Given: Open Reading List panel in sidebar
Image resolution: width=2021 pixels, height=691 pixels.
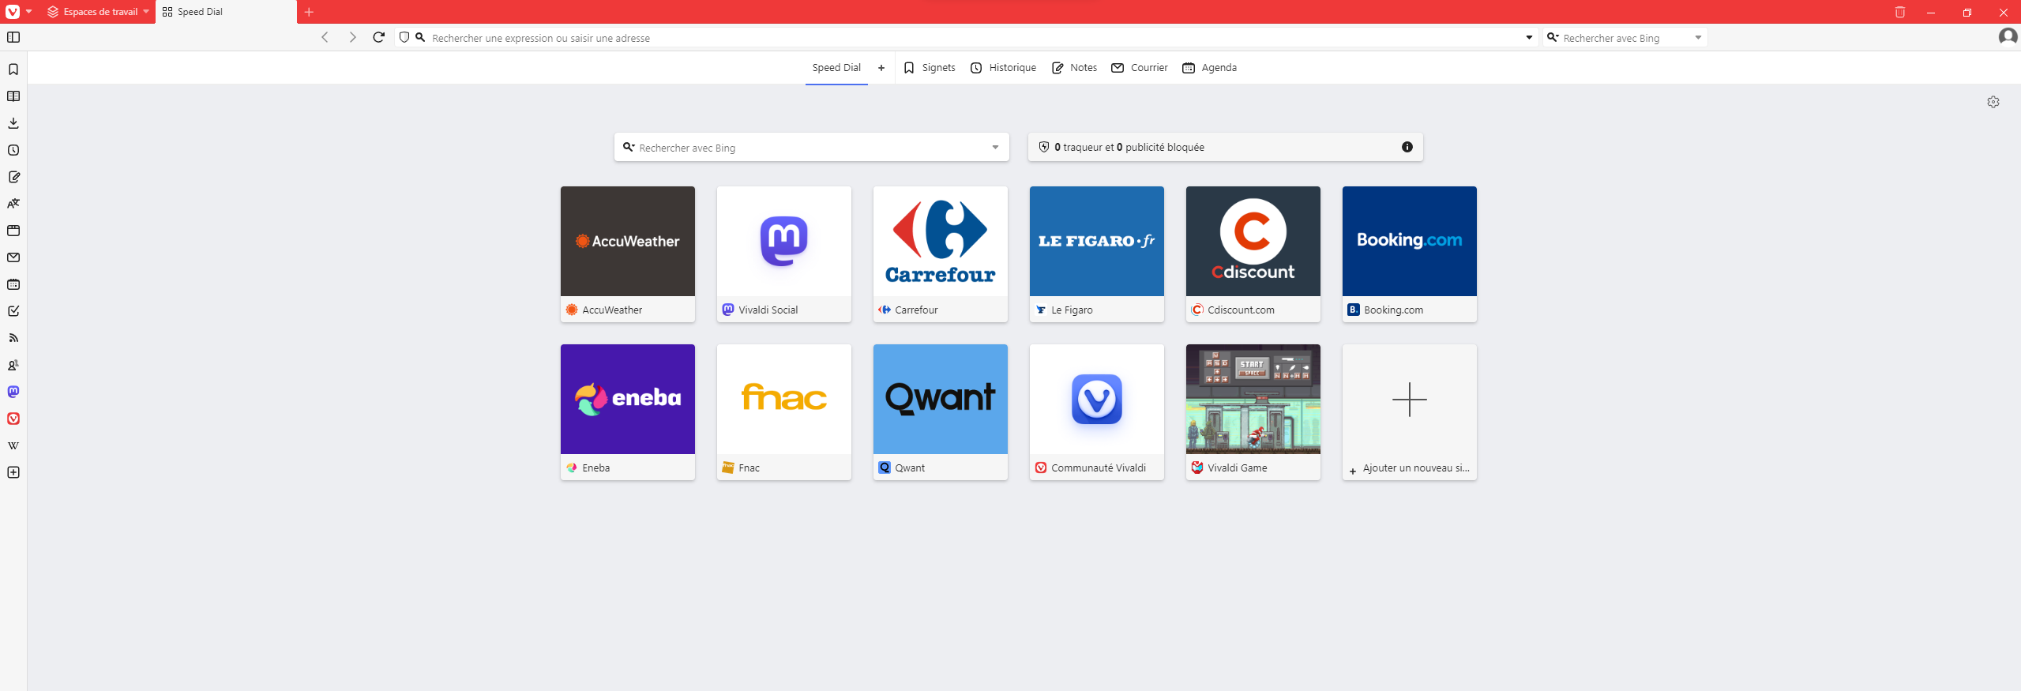Looking at the screenshot, I should [x=13, y=96].
